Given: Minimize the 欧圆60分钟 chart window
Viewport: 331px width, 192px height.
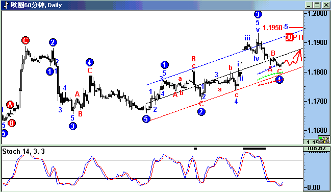Looking at the screenshot, I should click(x=309, y=5).
